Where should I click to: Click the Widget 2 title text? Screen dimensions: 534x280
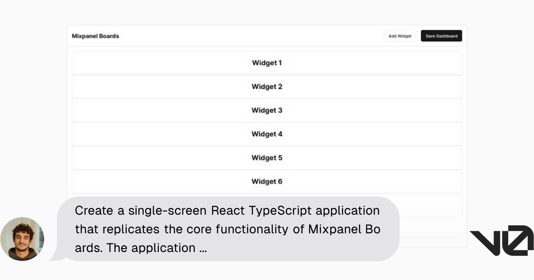click(267, 87)
